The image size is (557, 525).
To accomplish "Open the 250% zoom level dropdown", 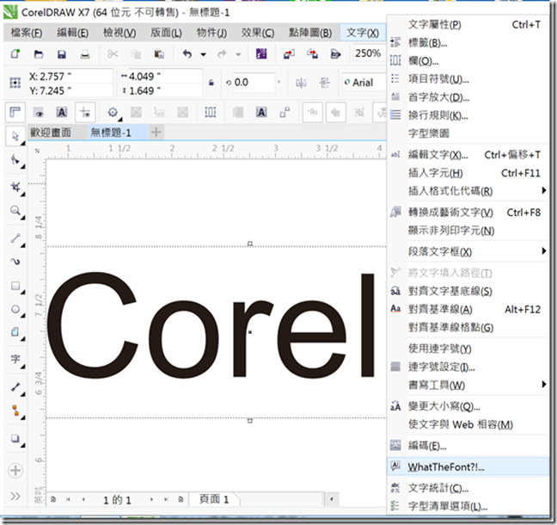I will pos(370,53).
